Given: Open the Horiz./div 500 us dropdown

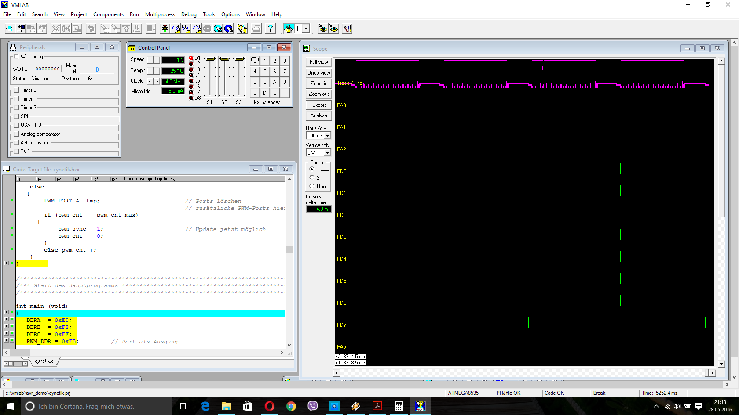Looking at the screenshot, I should pyautogui.click(x=327, y=136).
